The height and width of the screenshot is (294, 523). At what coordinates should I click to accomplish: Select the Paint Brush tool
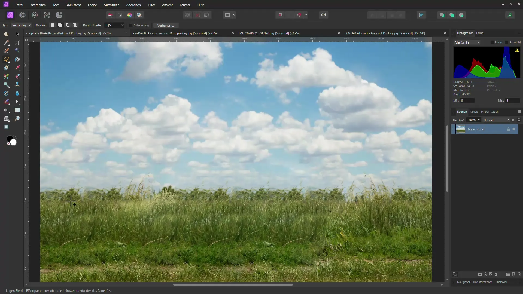coord(17,68)
